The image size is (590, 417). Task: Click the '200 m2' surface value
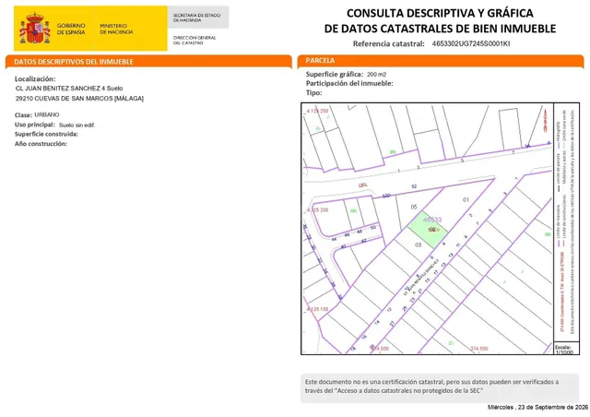point(377,75)
